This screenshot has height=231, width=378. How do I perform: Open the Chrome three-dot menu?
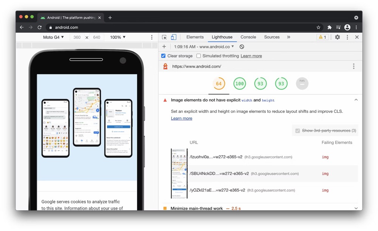click(356, 28)
